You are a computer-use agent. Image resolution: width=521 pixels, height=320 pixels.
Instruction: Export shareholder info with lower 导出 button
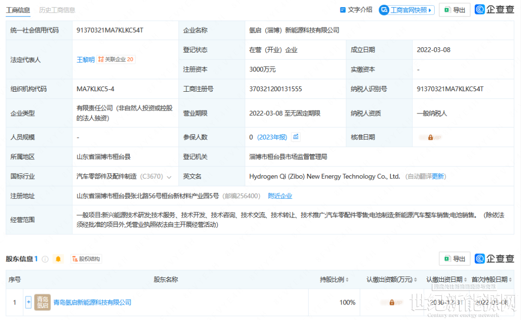point(454,259)
